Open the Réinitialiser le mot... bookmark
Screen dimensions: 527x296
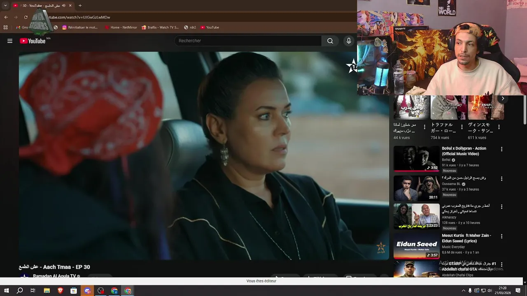[x=80, y=28]
